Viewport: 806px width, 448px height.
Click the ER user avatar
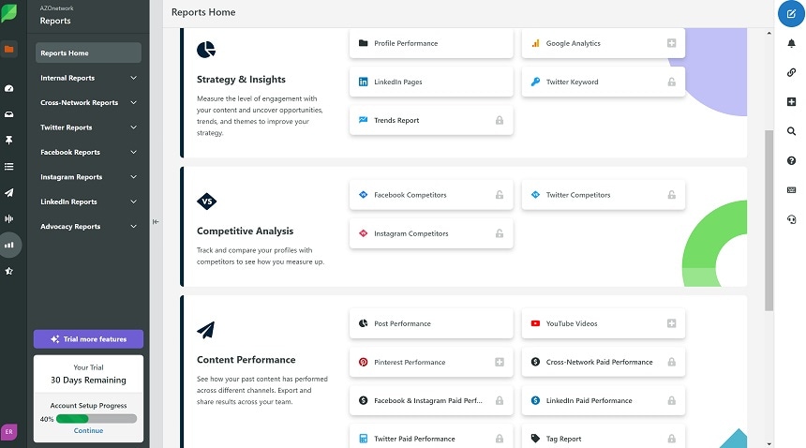pos(8,432)
